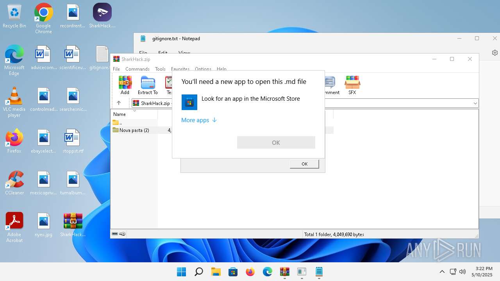Click the drive status icon in status bar

tap(115, 234)
